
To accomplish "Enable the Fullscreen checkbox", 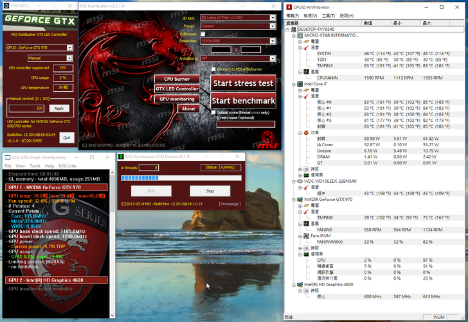I will tap(203, 33).
